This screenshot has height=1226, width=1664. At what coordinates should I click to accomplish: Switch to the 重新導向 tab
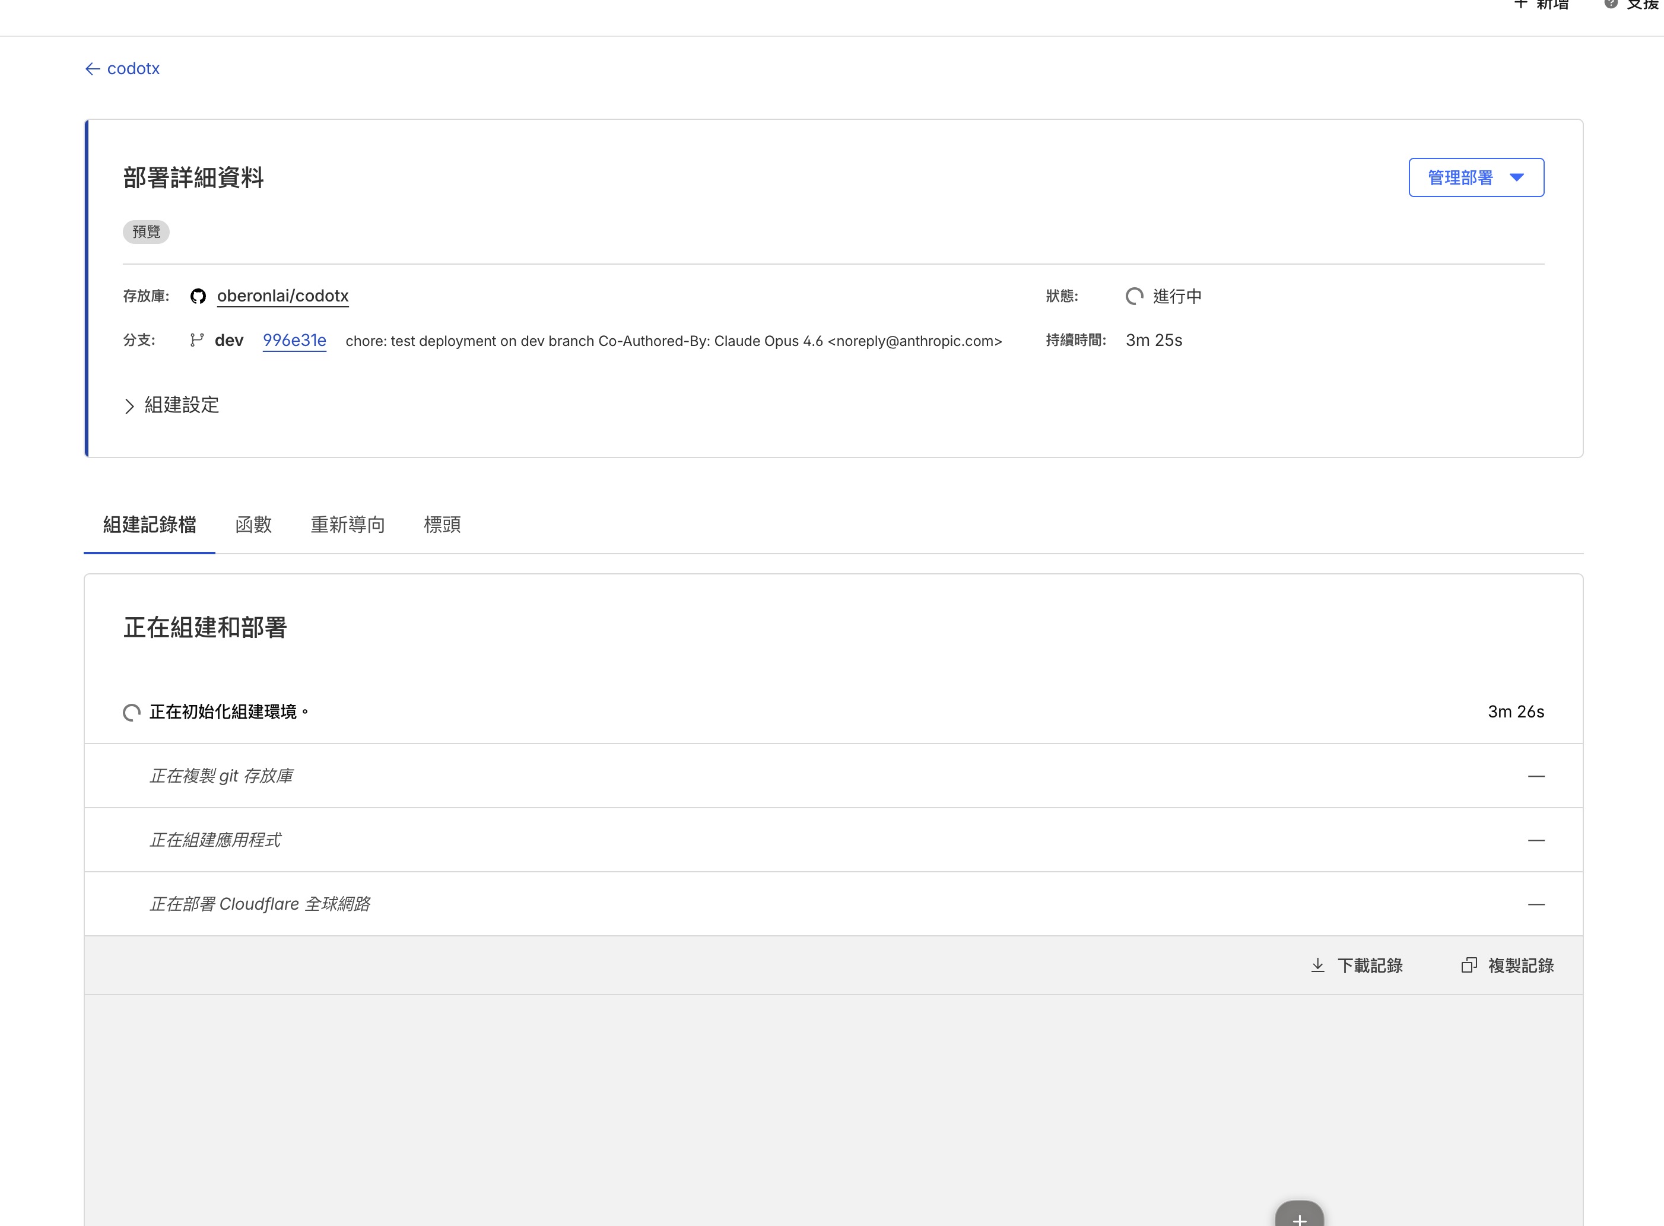pos(347,525)
